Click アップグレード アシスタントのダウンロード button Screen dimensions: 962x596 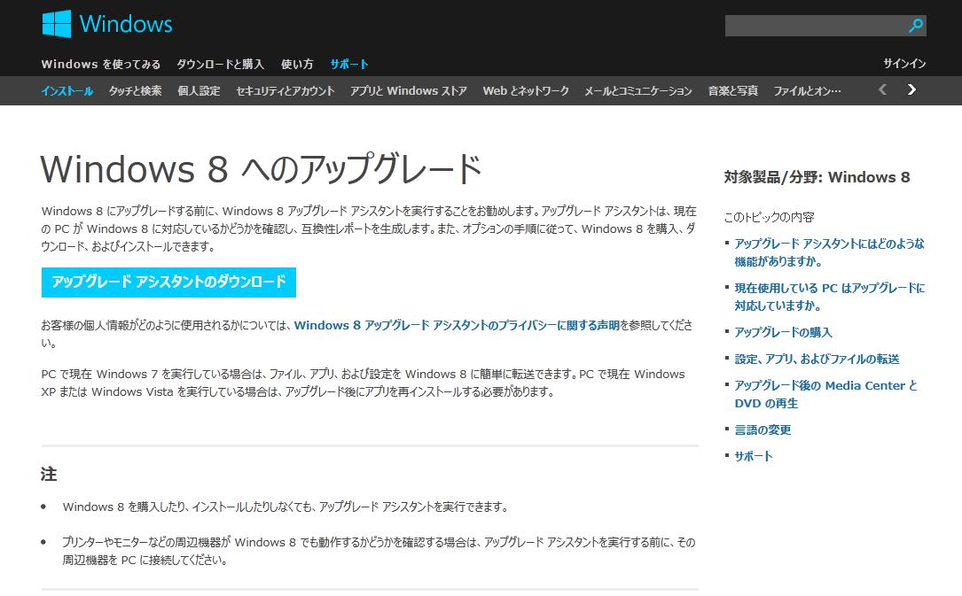(x=168, y=282)
